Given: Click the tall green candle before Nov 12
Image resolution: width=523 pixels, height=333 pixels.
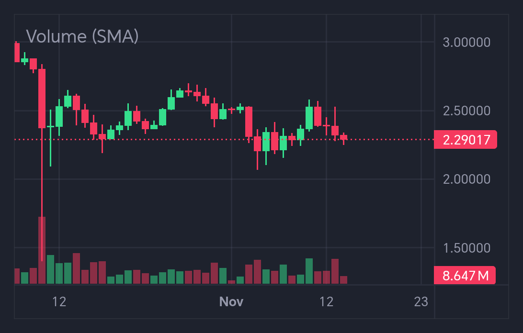Looking at the screenshot, I should tap(309, 118).
